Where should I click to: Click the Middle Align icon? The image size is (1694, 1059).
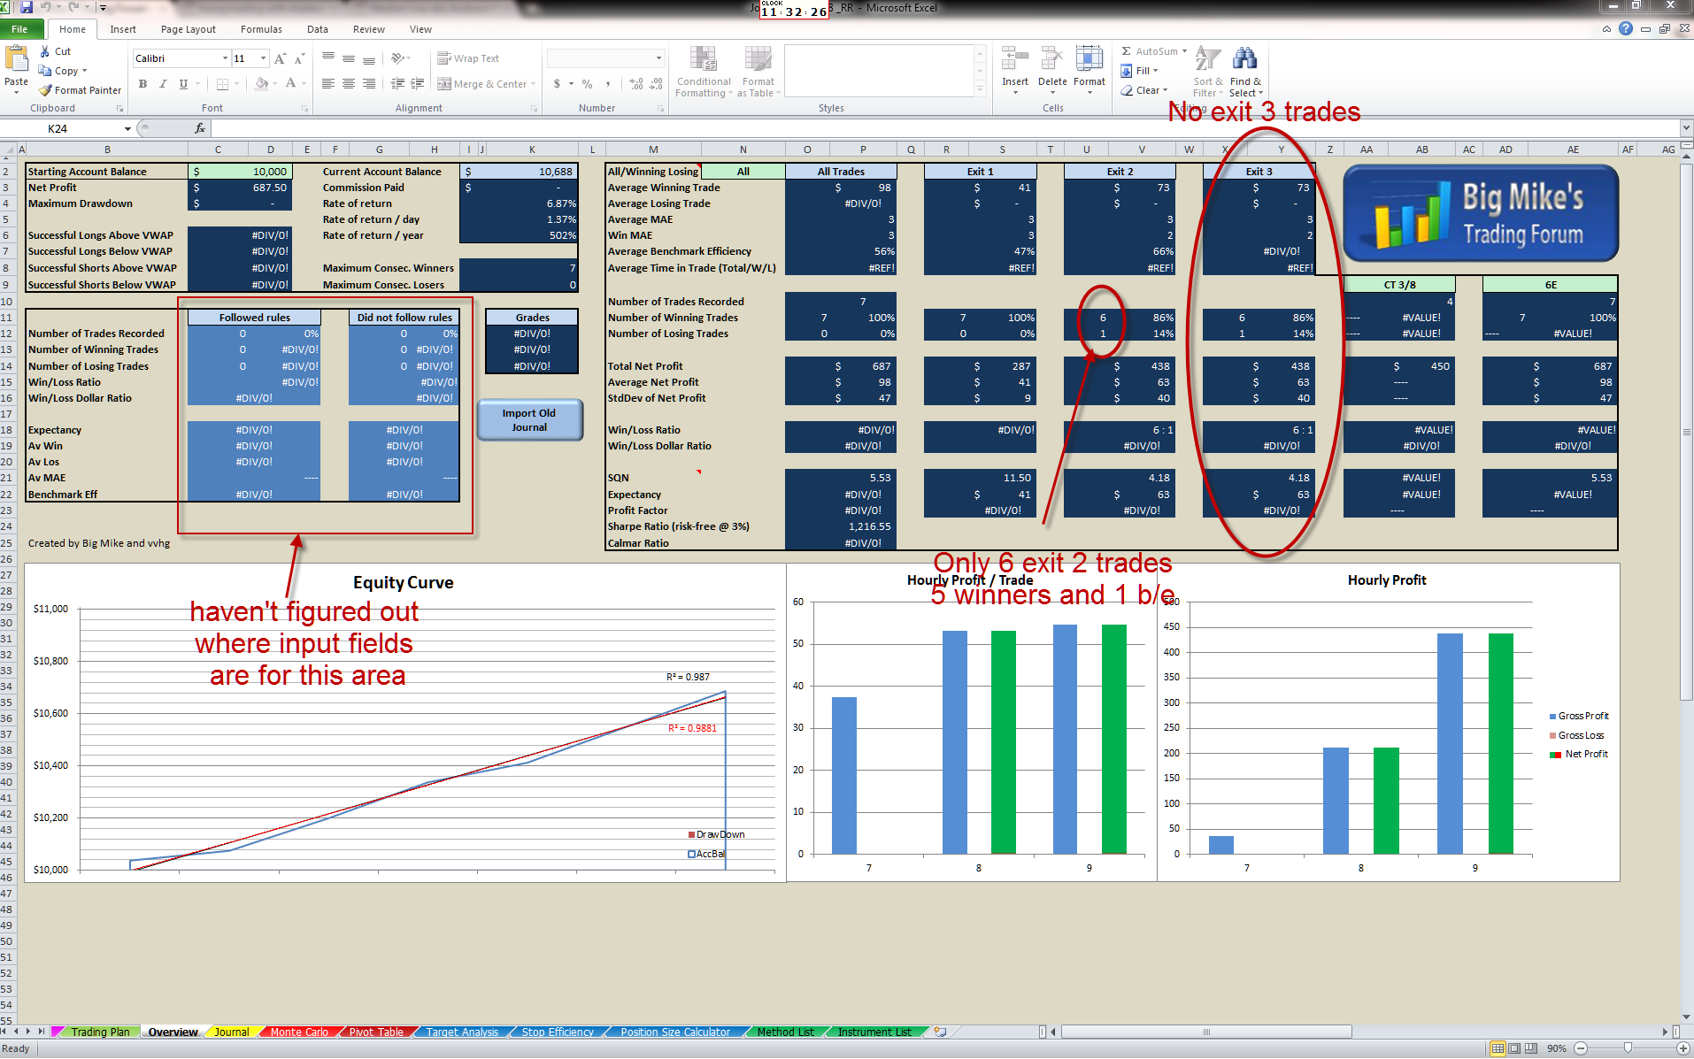click(349, 58)
